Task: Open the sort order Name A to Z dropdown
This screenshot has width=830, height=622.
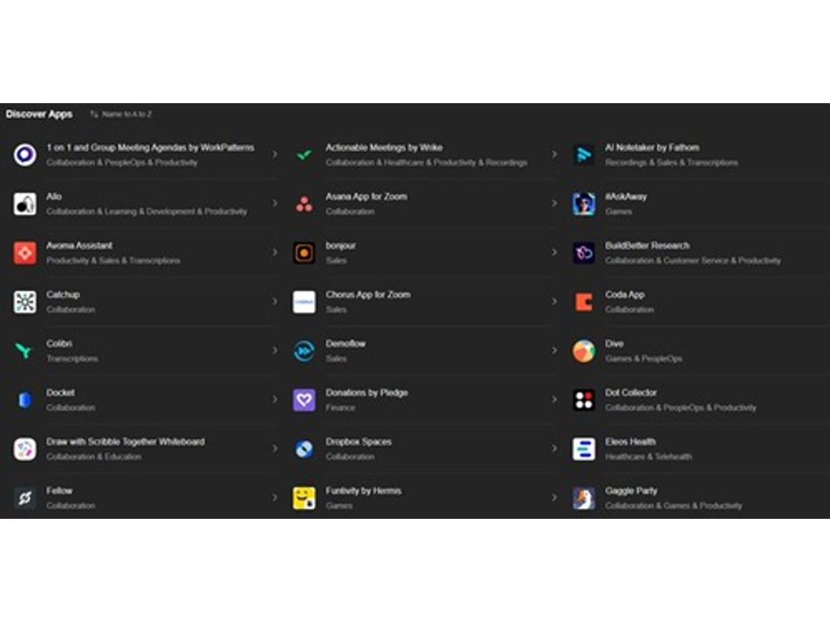Action: (x=121, y=114)
